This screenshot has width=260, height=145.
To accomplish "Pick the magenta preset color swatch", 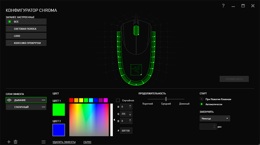I will click(x=106, y=100).
